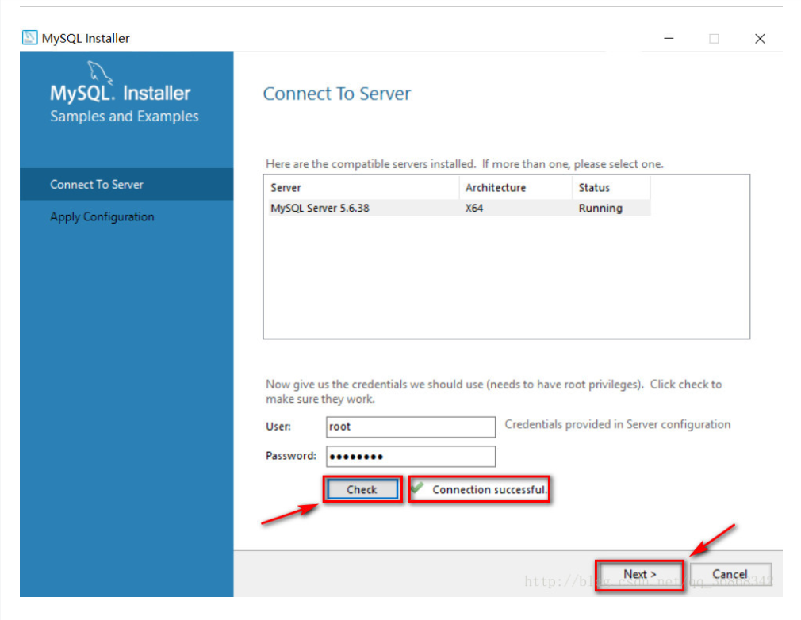This screenshot has width=801, height=620.
Task: Click the Running status cell
Action: pyautogui.click(x=600, y=208)
